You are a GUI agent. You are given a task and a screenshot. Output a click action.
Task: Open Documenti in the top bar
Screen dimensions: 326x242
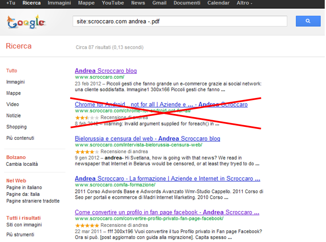(x=187, y=3)
